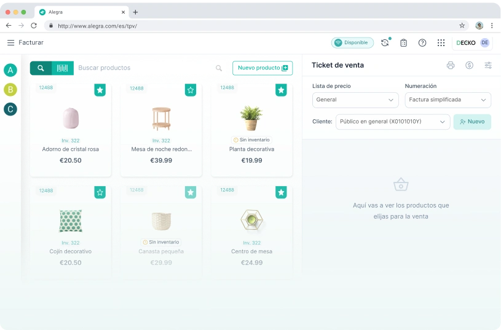This screenshot has height=330, width=501.
Task: Click the printer icon in Ticket de venta
Action: pyautogui.click(x=451, y=65)
